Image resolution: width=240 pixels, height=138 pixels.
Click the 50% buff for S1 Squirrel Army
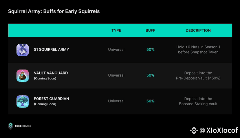click(x=150, y=50)
